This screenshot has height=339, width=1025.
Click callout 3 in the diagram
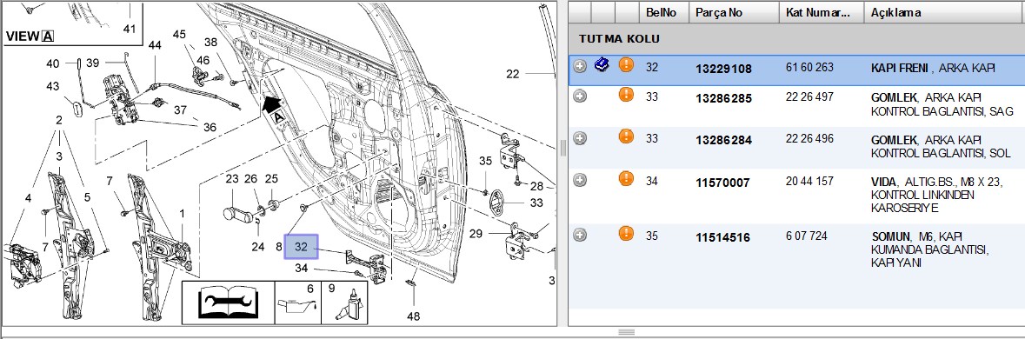59,156
